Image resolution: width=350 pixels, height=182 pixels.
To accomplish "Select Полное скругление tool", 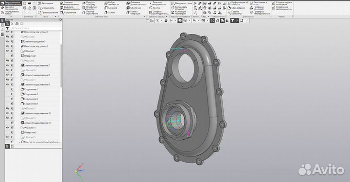I will click(x=90, y=13).
